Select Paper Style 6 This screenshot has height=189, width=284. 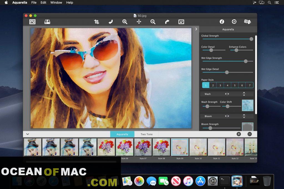pyautogui.click(x=242, y=85)
